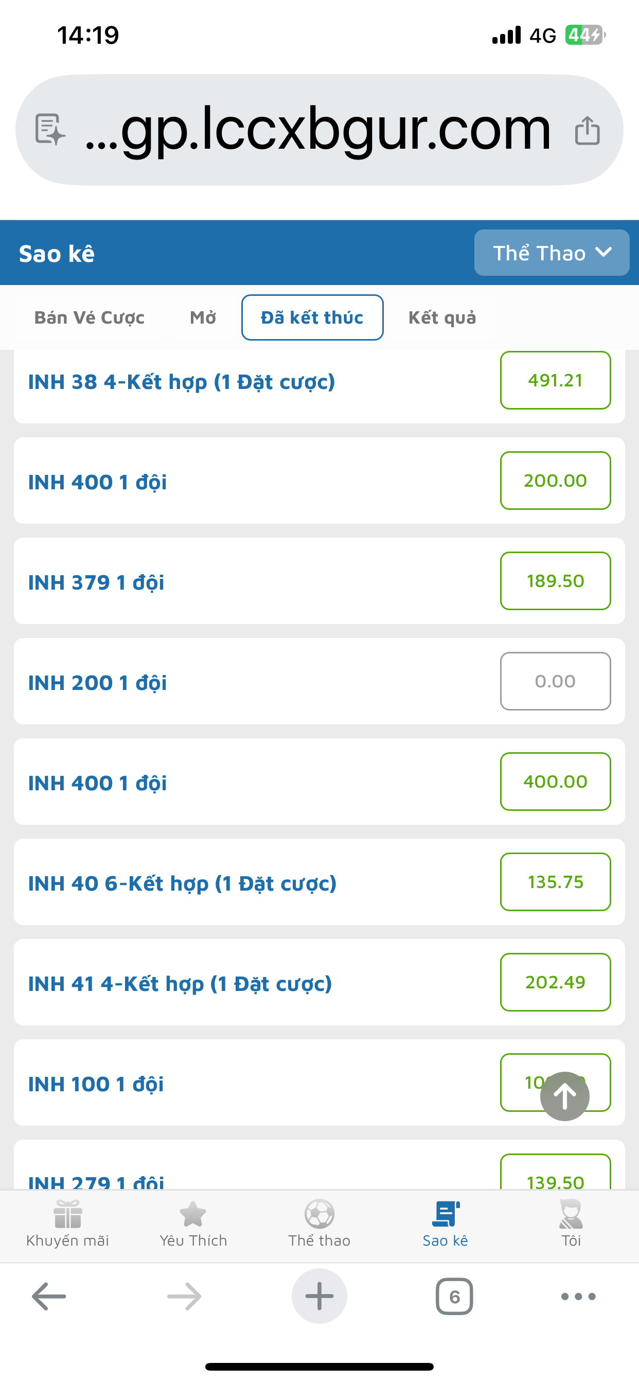The width and height of the screenshot is (639, 1383).
Task: Show the open tabs counter
Action: pos(454,1296)
